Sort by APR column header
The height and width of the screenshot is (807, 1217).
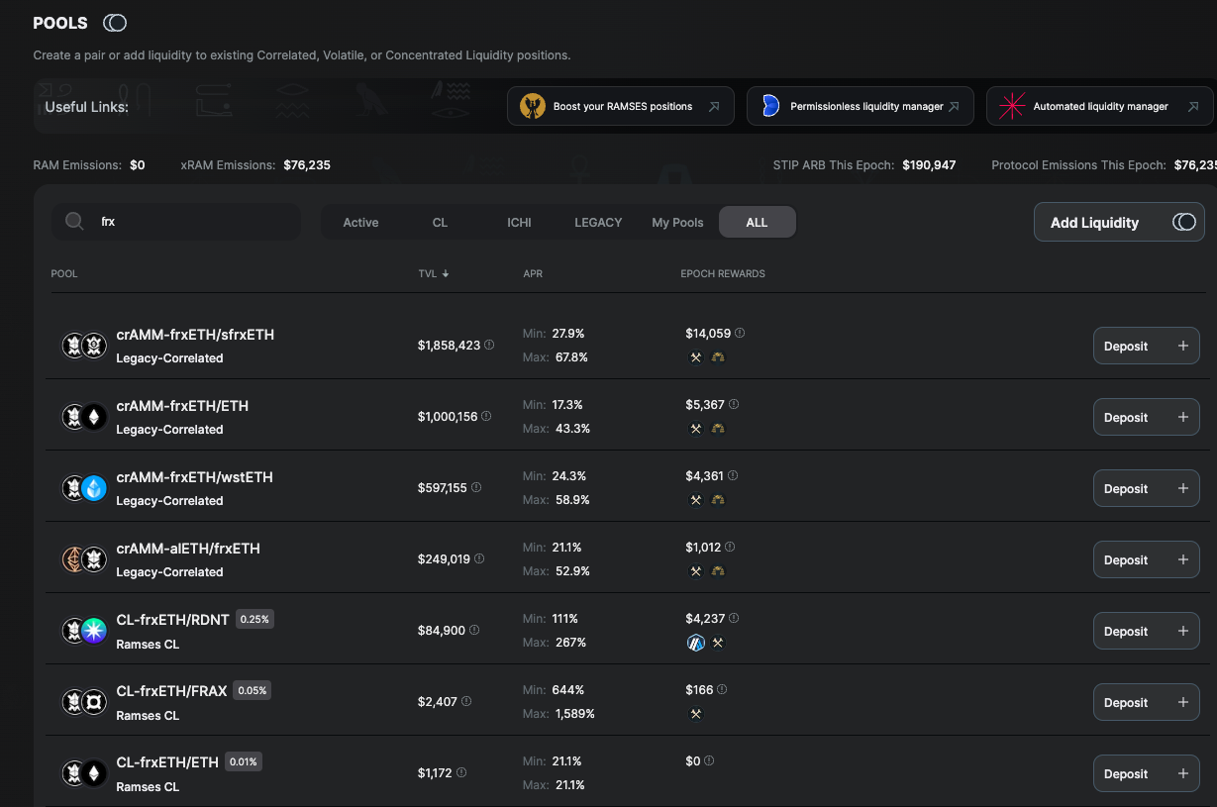533,273
